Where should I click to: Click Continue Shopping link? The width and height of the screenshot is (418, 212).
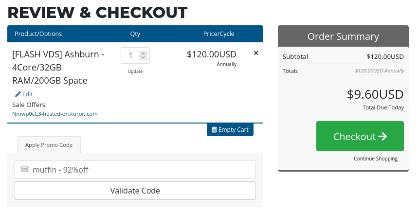(x=376, y=159)
